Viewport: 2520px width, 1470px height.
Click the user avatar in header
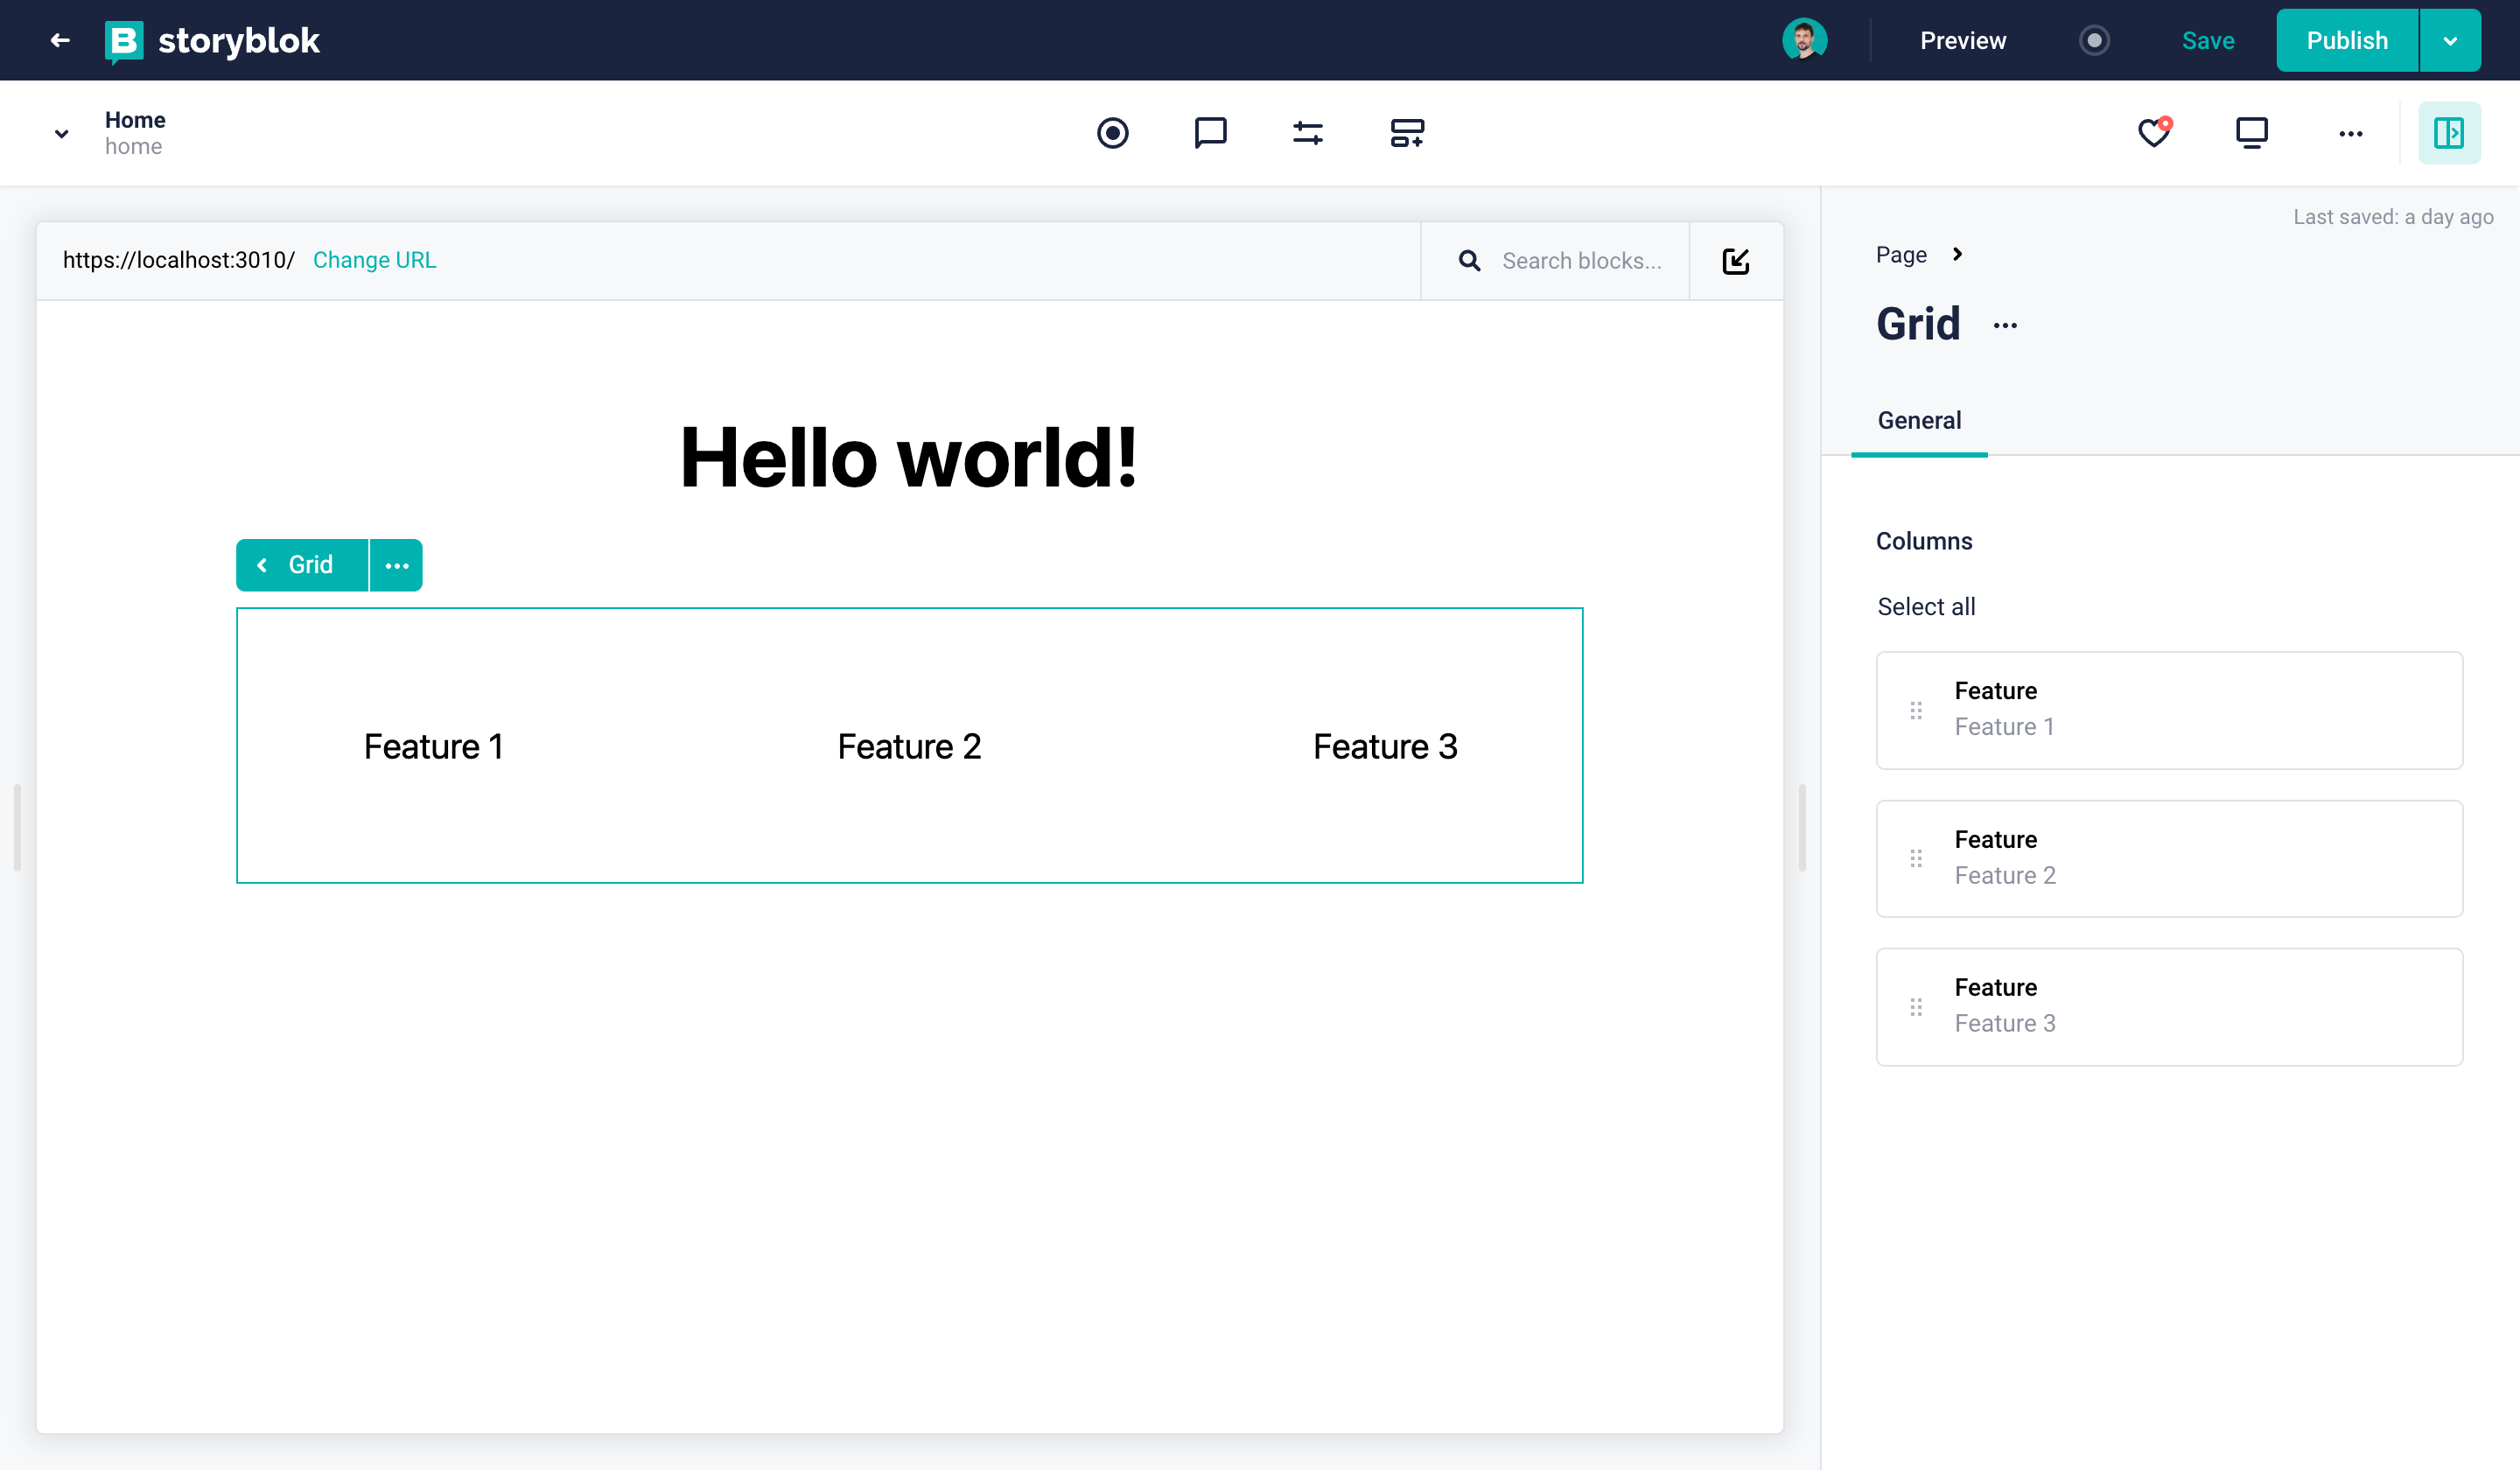pyautogui.click(x=1804, y=40)
